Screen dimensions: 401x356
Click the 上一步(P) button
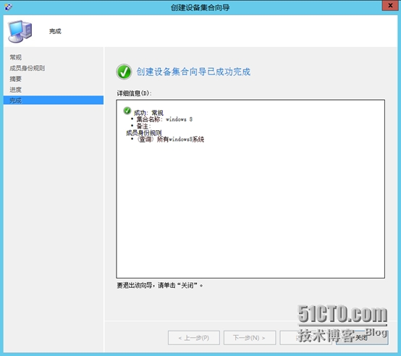tap(194, 338)
